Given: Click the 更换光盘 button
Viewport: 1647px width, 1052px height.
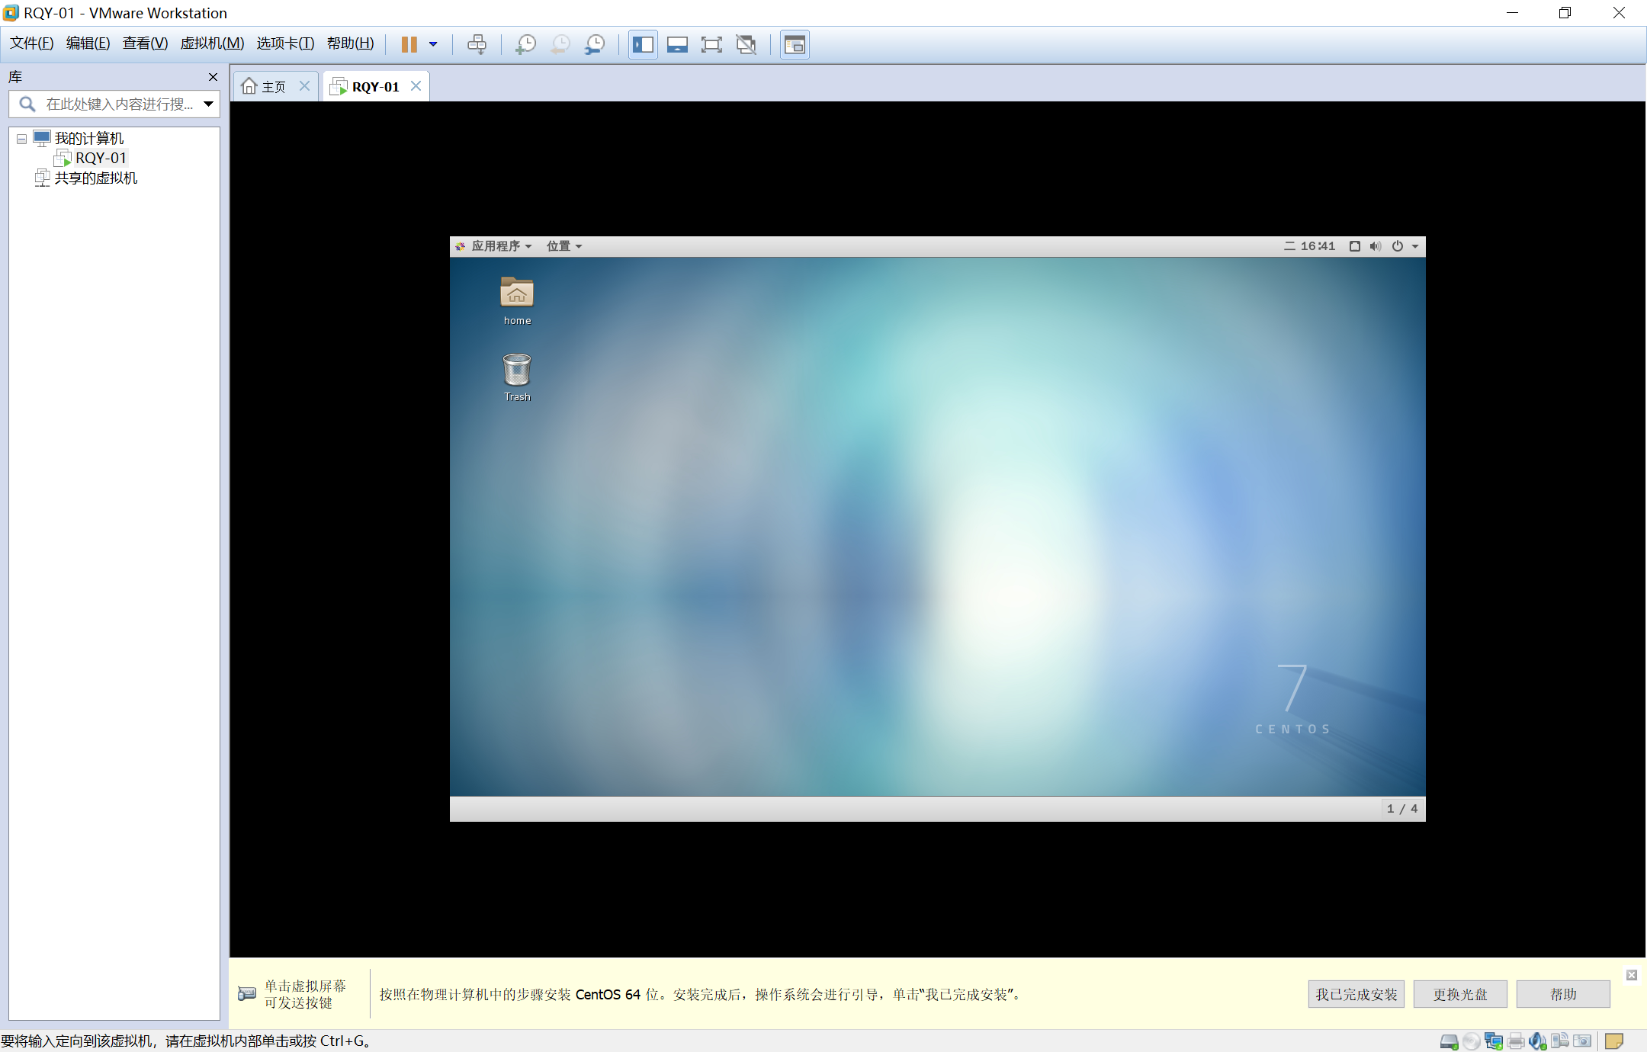Looking at the screenshot, I should (x=1460, y=994).
